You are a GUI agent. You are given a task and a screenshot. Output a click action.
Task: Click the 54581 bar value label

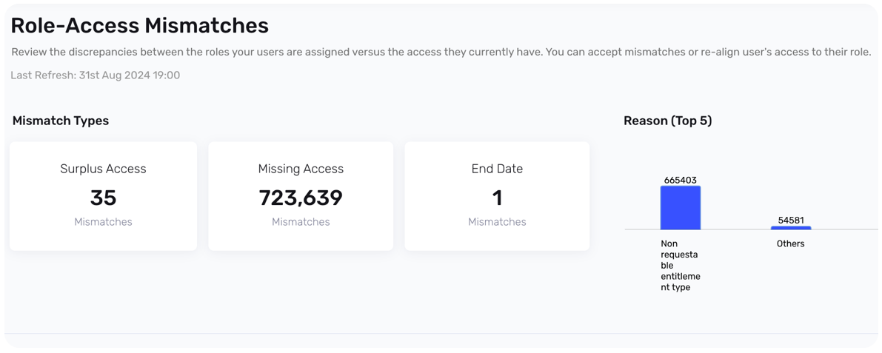point(791,220)
